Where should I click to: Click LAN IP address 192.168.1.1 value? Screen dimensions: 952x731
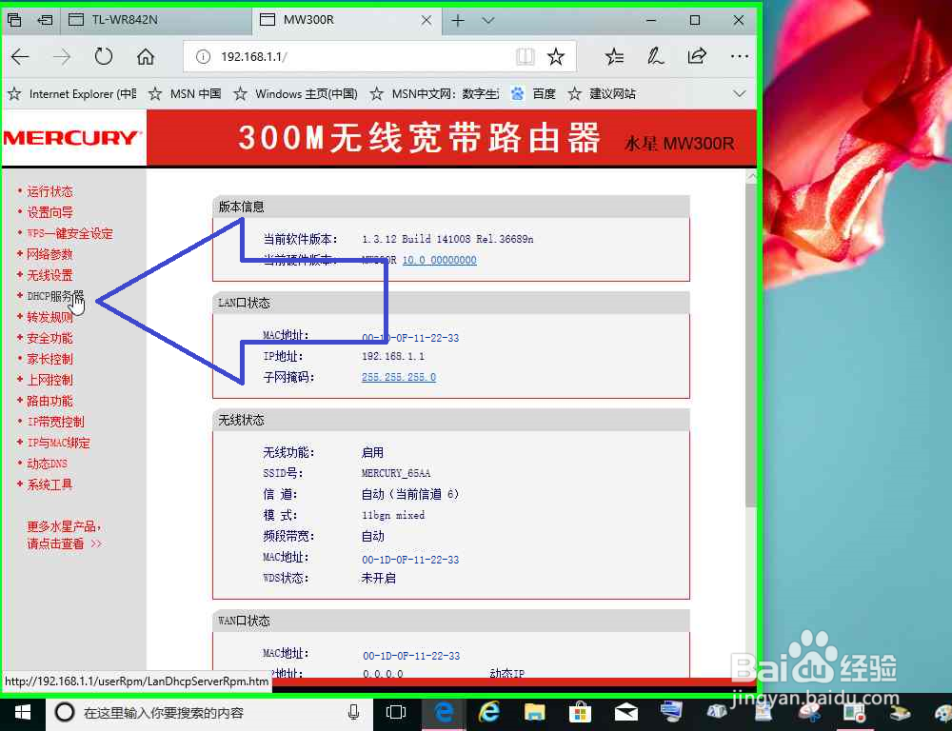click(x=393, y=356)
